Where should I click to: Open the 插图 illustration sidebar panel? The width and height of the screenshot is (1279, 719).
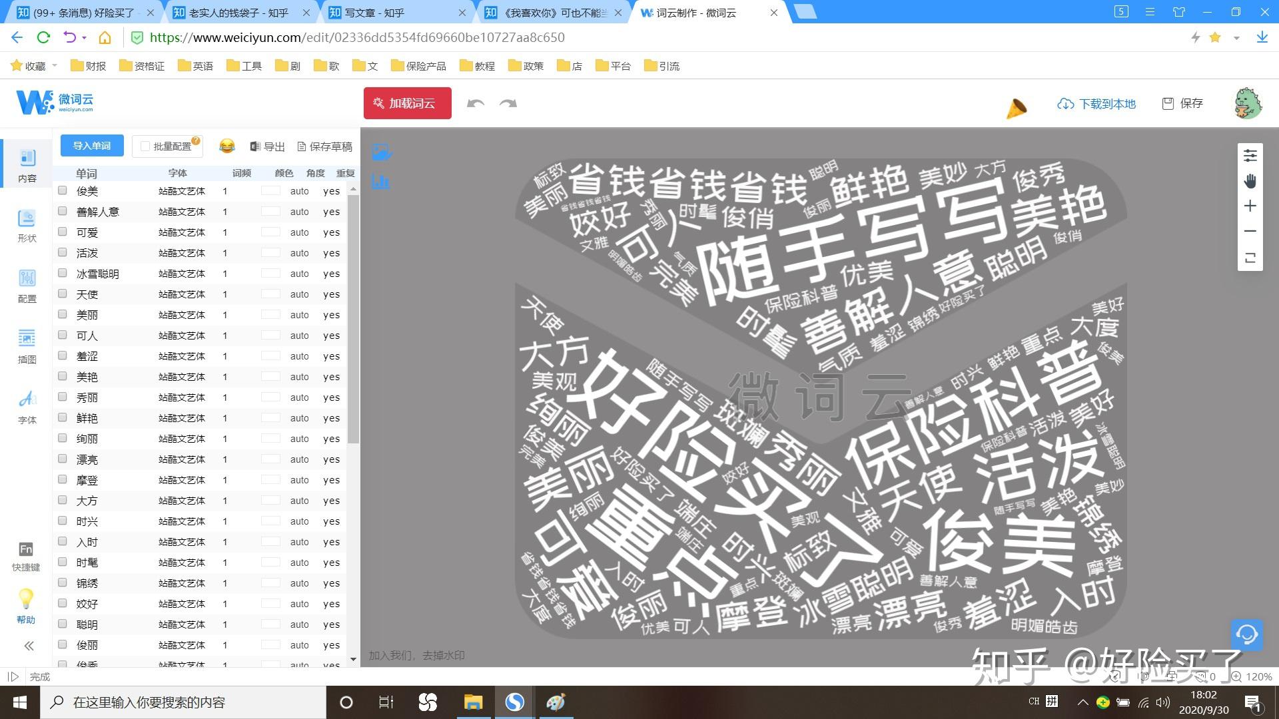(x=27, y=347)
